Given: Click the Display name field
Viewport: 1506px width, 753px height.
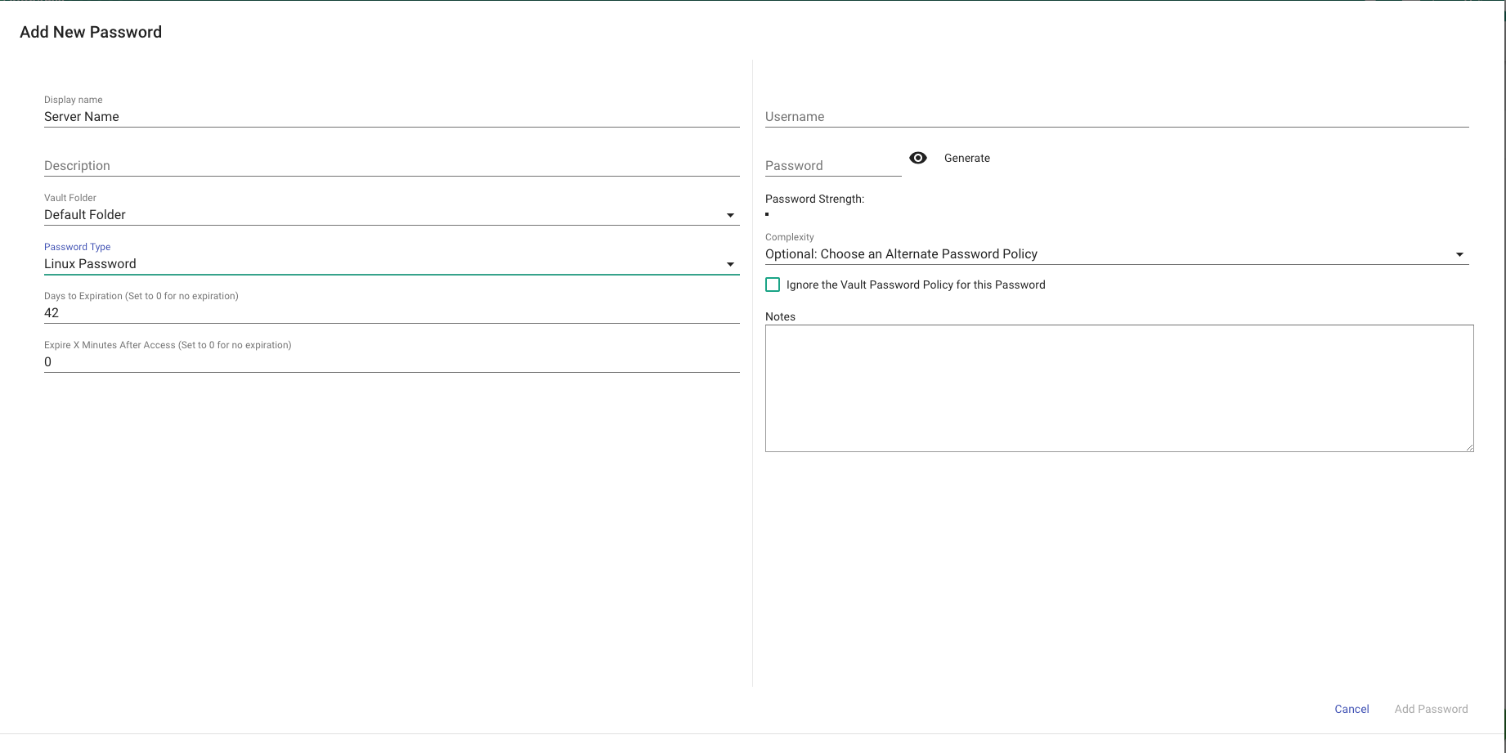Looking at the screenshot, I should point(392,117).
